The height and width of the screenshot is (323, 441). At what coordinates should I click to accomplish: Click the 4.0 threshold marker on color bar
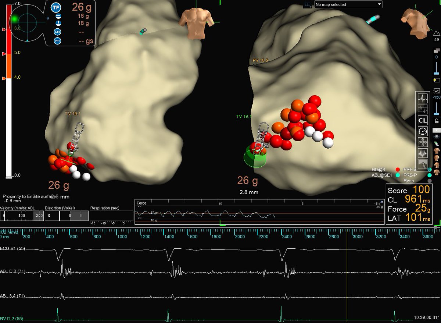pos(4,78)
